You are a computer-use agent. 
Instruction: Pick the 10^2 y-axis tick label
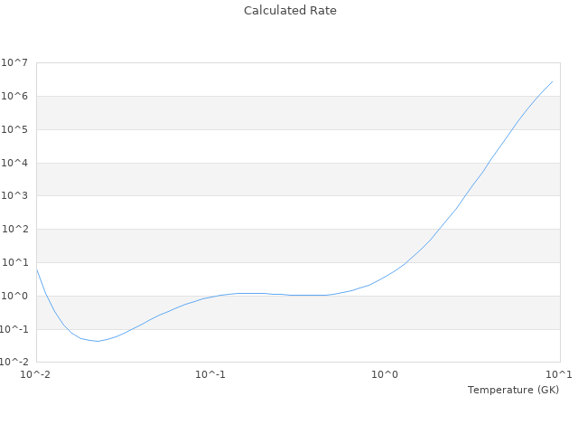[15, 230]
